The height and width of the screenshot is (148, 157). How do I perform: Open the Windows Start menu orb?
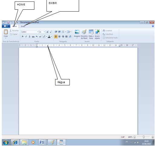[6, 142]
